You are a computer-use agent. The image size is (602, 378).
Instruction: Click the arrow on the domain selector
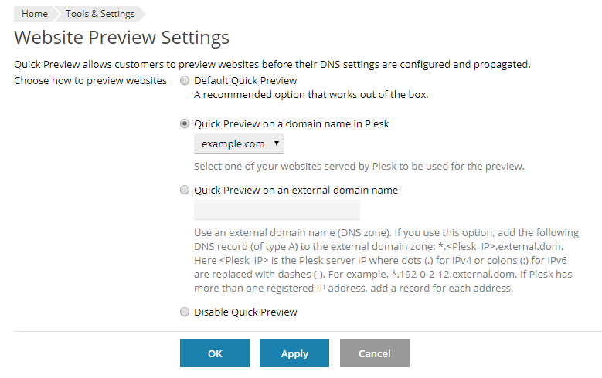(277, 144)
